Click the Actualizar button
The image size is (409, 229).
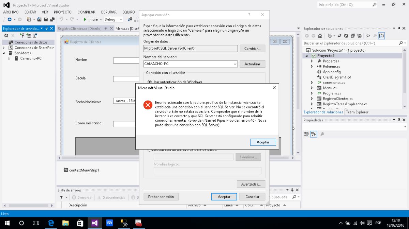click(x=252, y=64)
